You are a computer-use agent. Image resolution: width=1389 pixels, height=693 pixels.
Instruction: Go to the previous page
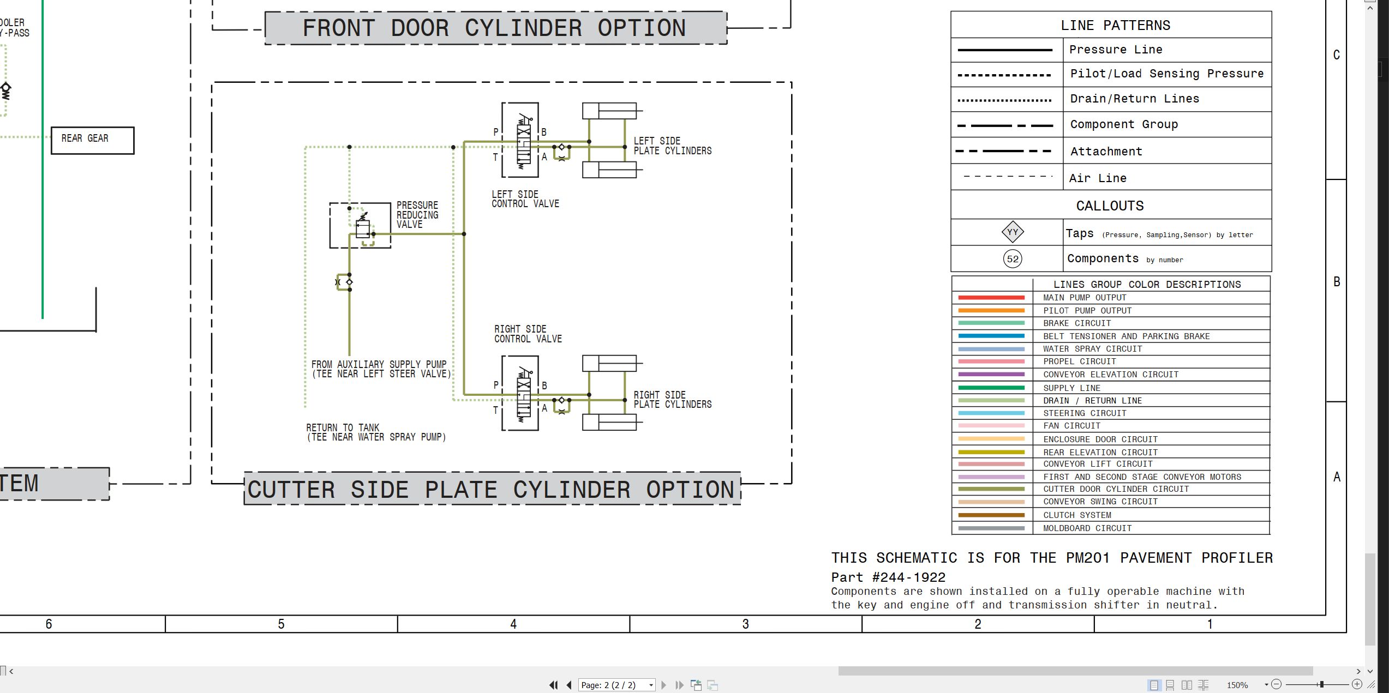point(569,685)
